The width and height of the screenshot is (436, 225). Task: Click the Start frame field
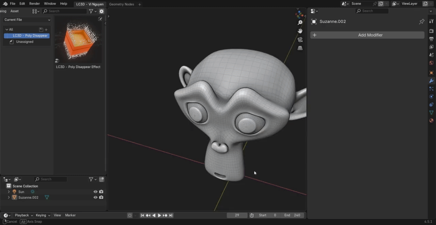click(x=267, y=215)
